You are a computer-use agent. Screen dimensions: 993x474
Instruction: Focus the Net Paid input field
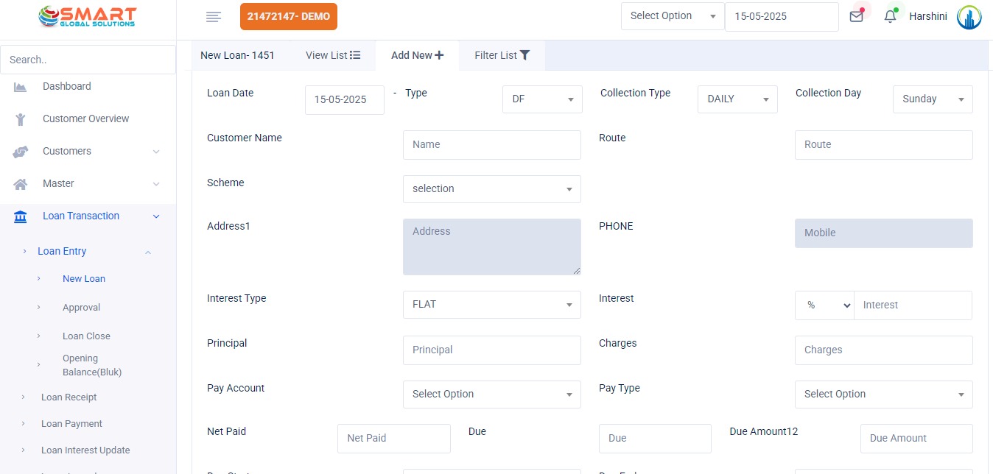pyautogui.click(x=394, y=439)
